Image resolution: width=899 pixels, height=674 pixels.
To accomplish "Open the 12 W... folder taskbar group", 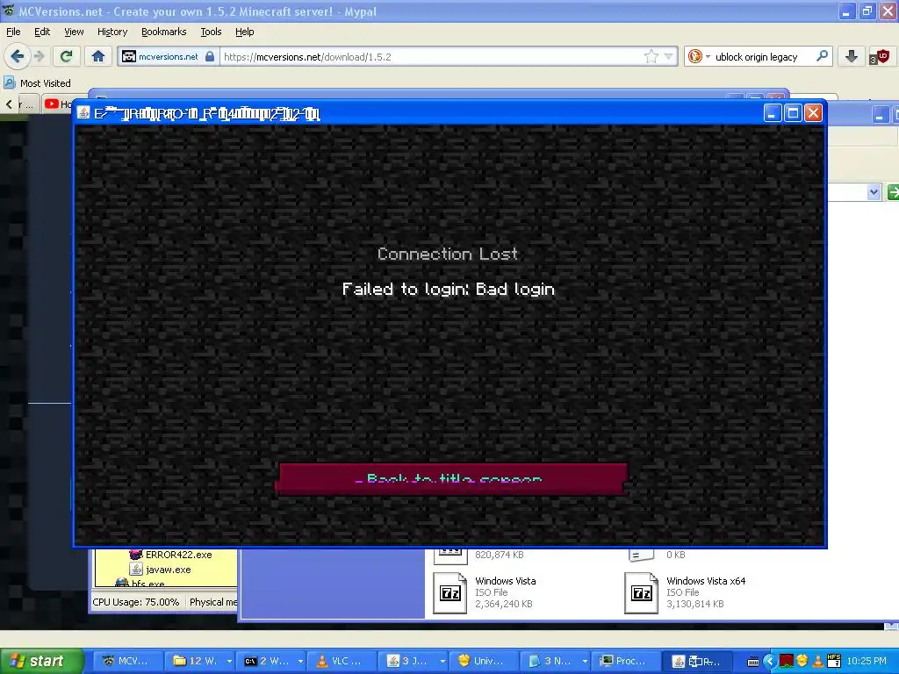I will click(x=199, y=661).
